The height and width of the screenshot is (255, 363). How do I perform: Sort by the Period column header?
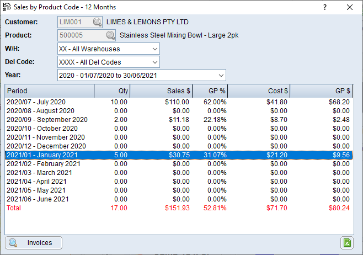pyautogui.click(x=49, y=91)
